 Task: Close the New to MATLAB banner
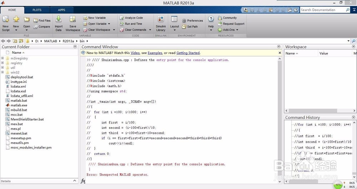pos(280,53)
